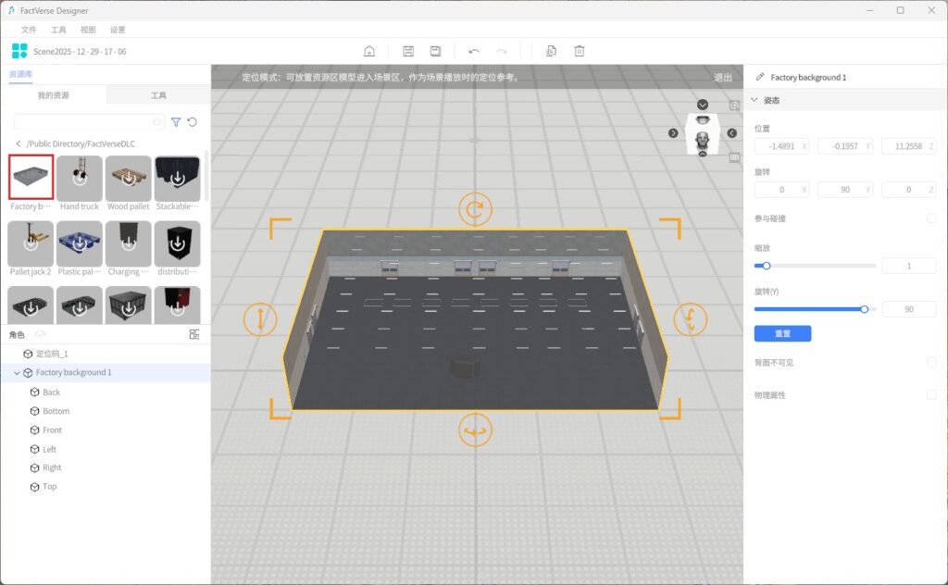This screenshot has height=585, width=948.
Task: Collapse the 姿态 section chevron
Action: pyautogui.click(x=755, y=100)
